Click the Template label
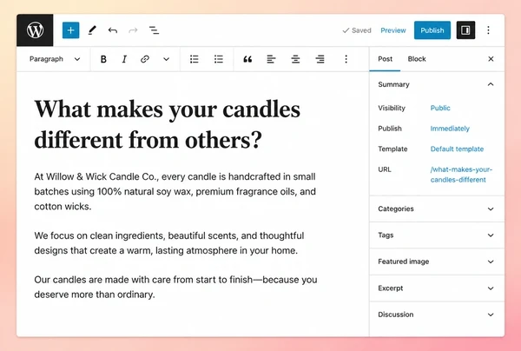 [392, 149]
